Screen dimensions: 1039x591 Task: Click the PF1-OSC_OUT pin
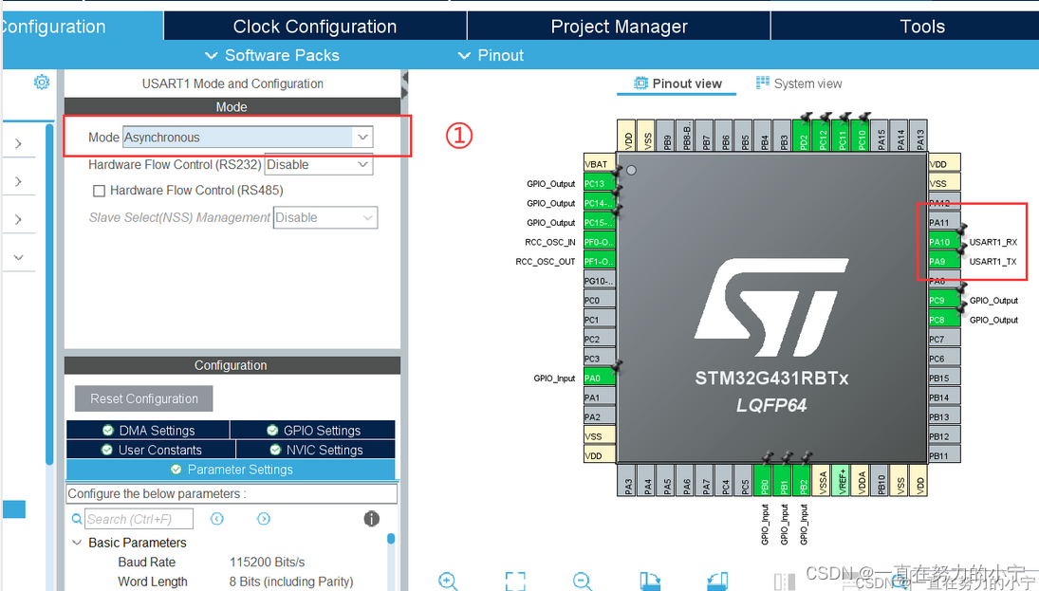point(599,261)
